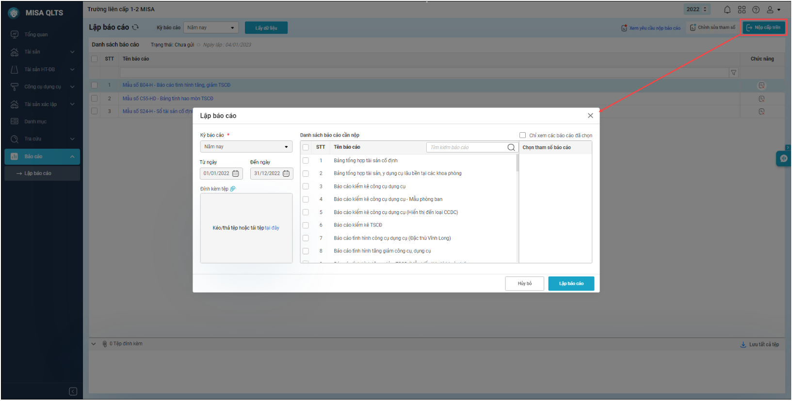Click the action icon for Mẫu số B04-H row
The height and width of the screenshot is (401, 792).
[x=761, y=85]
